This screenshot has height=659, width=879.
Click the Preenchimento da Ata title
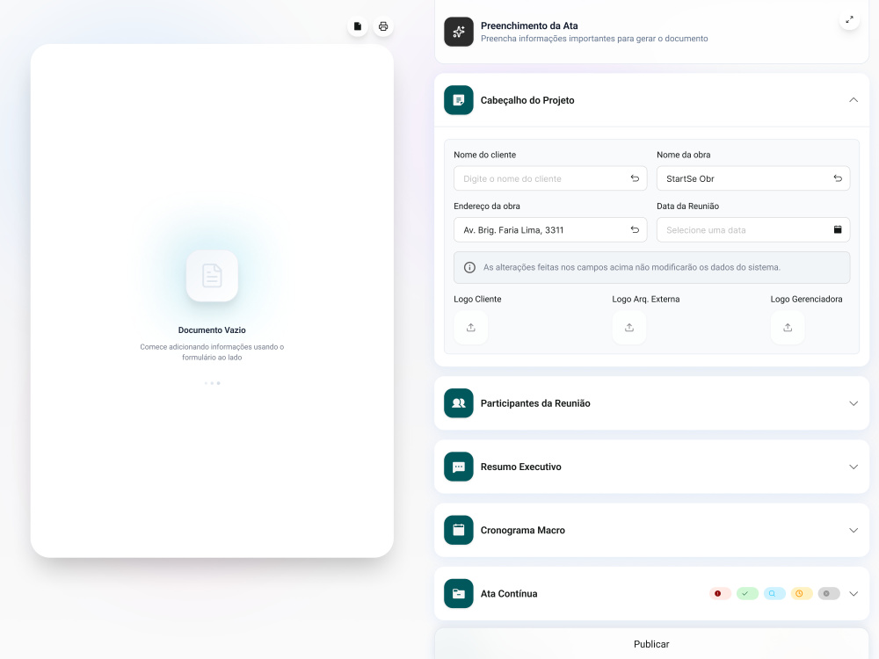coord(529,25)
